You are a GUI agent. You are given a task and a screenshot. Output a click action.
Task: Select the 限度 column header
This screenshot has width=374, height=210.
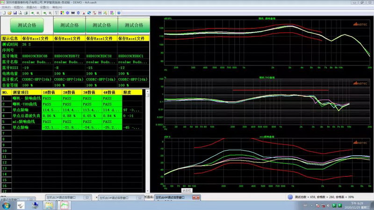132,92
